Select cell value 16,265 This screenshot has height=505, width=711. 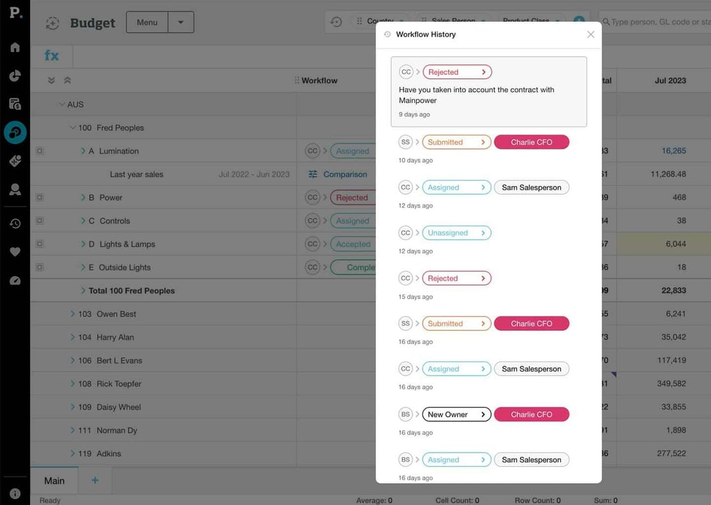(674, 151)
